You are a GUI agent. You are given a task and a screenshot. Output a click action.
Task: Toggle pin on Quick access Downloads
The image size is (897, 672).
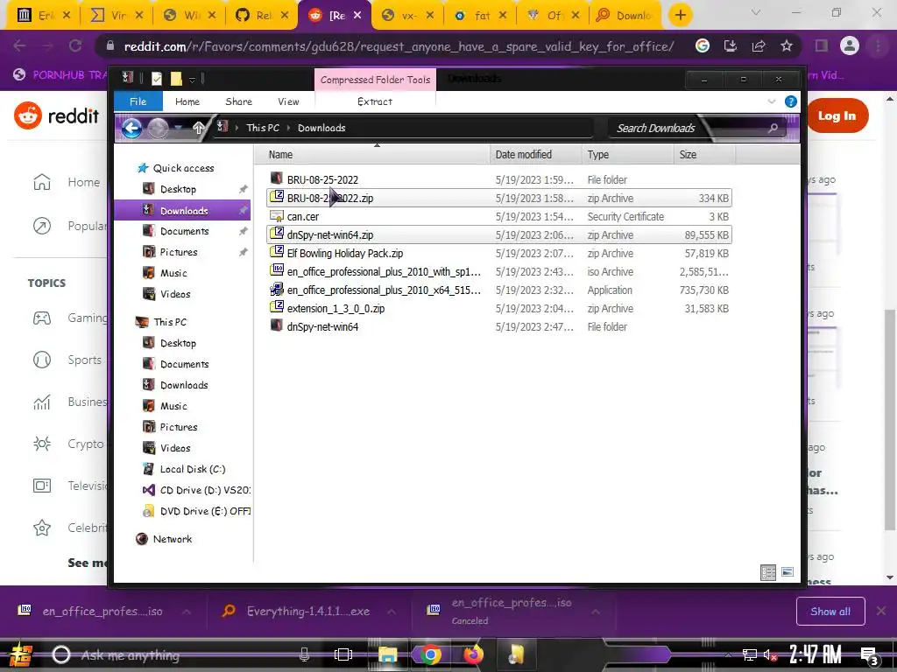click(x=244, y=210)
